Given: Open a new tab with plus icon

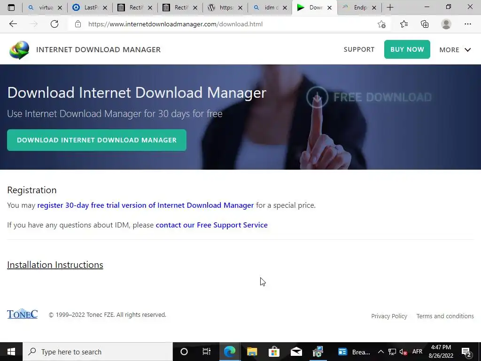Looking at the screenshot, I should 390,8.
